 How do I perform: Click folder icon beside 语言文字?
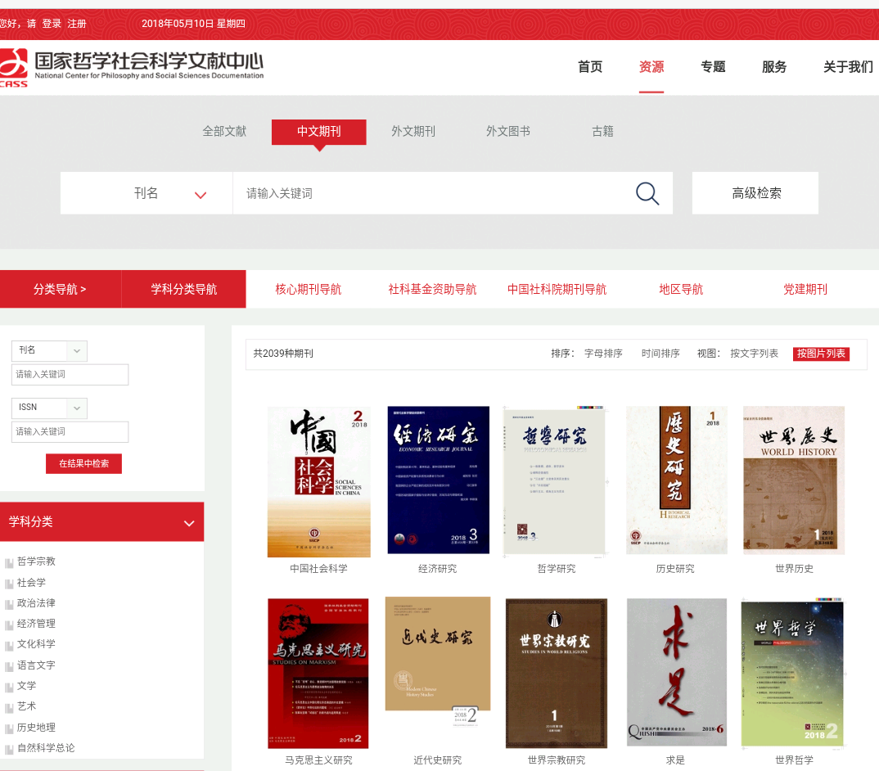coord(9,667)
